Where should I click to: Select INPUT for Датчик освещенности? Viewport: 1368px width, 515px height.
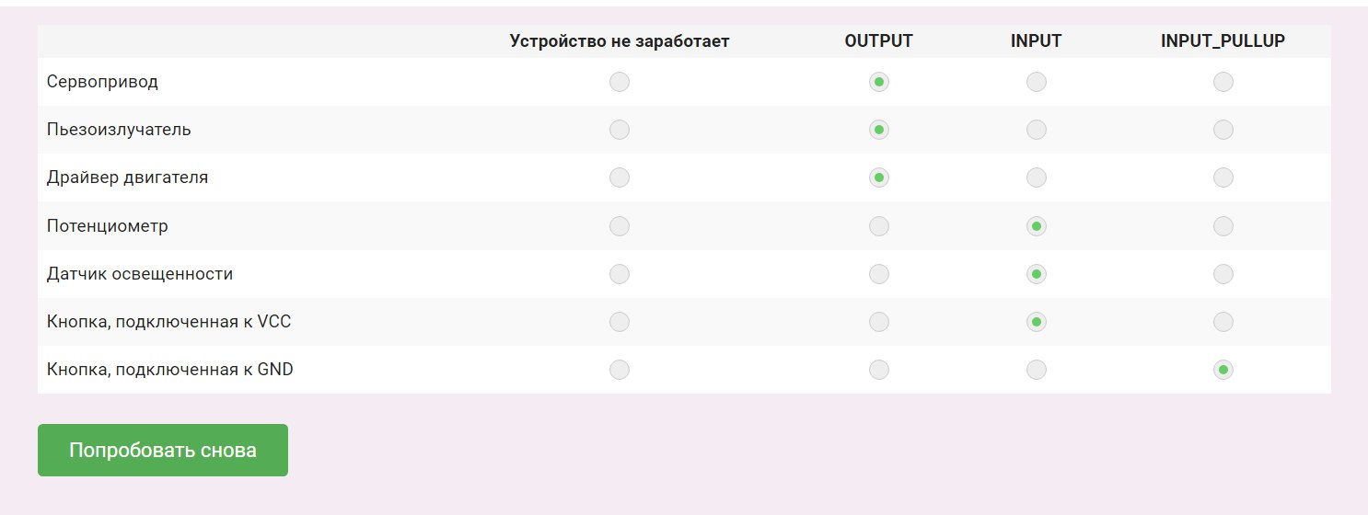point(1037,273)
